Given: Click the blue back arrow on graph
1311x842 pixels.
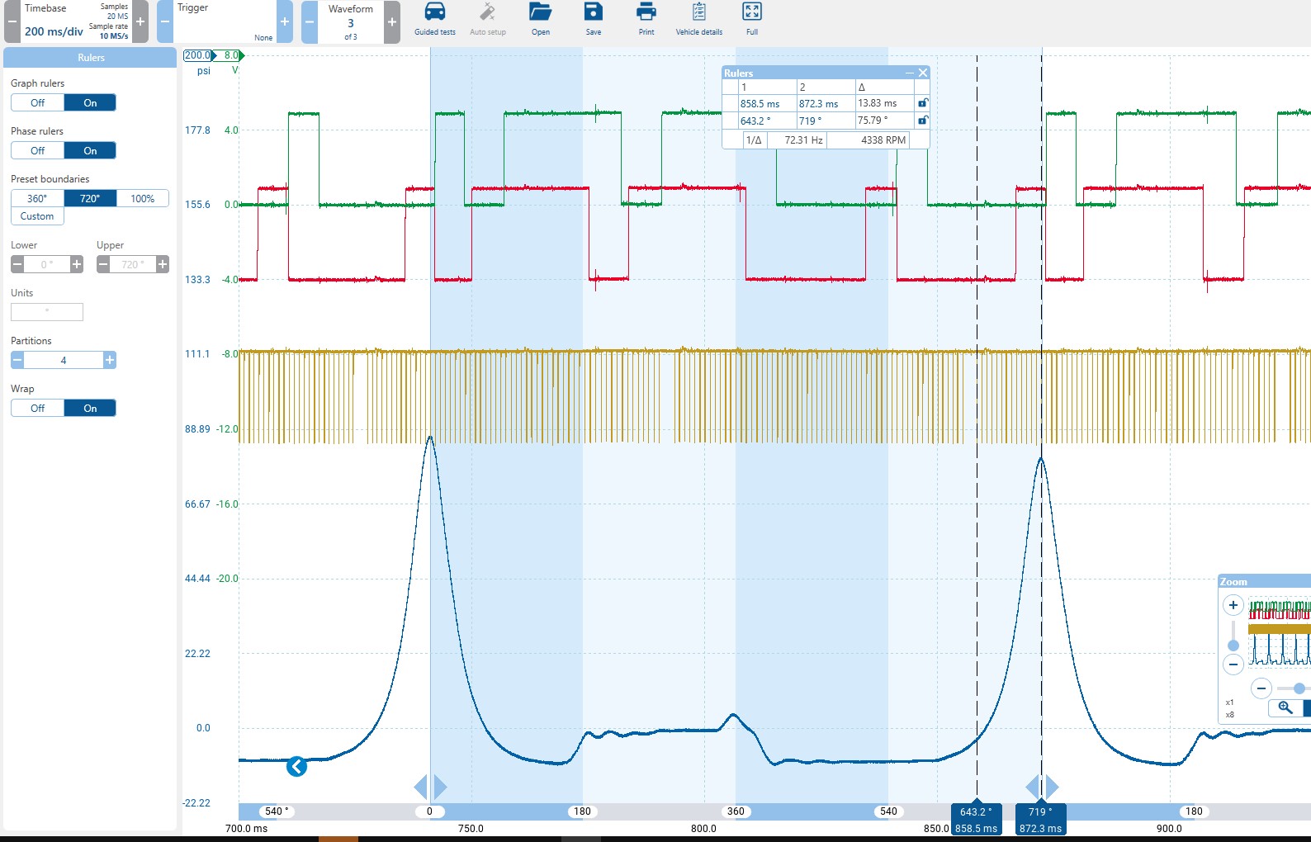Looking at the screenshot, I should (296, 767).
